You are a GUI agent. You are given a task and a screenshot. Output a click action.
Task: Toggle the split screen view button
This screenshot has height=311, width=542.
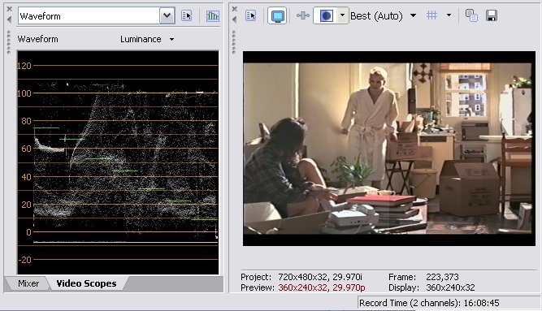326,16
